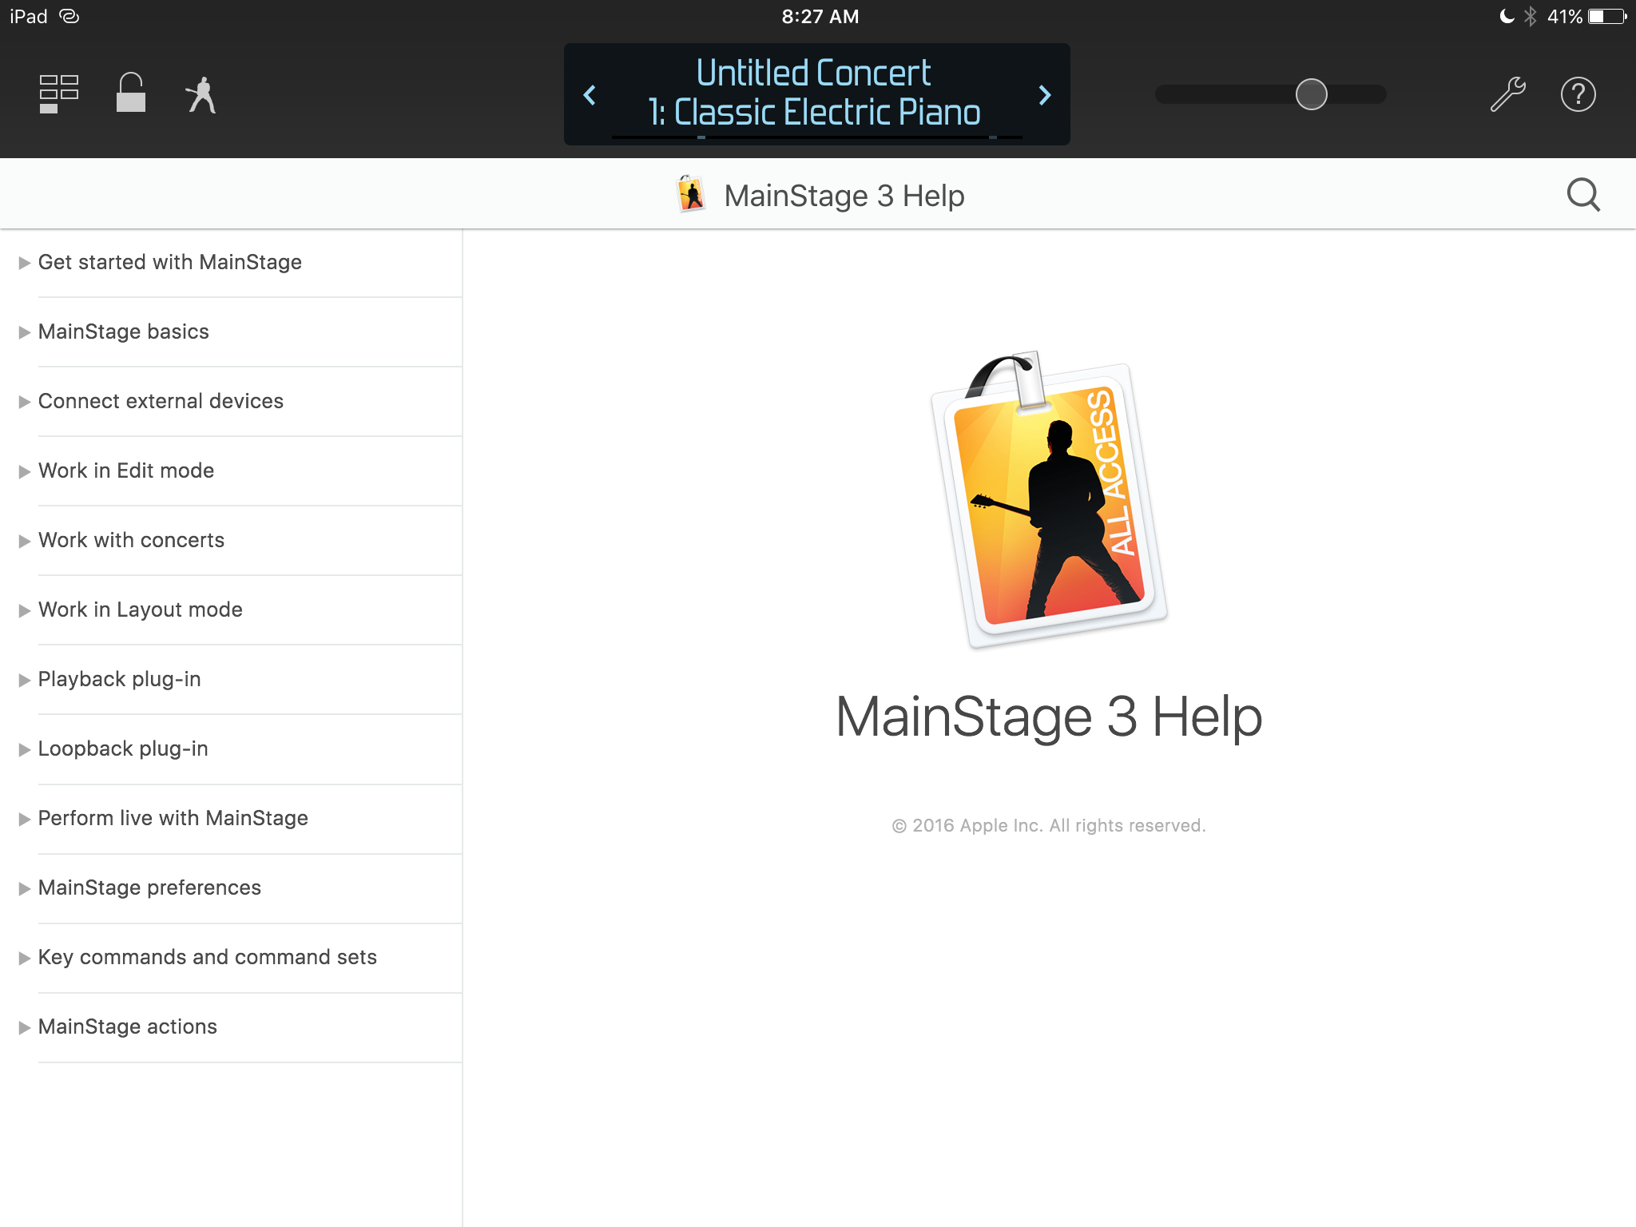
Task: Expand the Playback plug-in section
Action: [x=120, y=678]
